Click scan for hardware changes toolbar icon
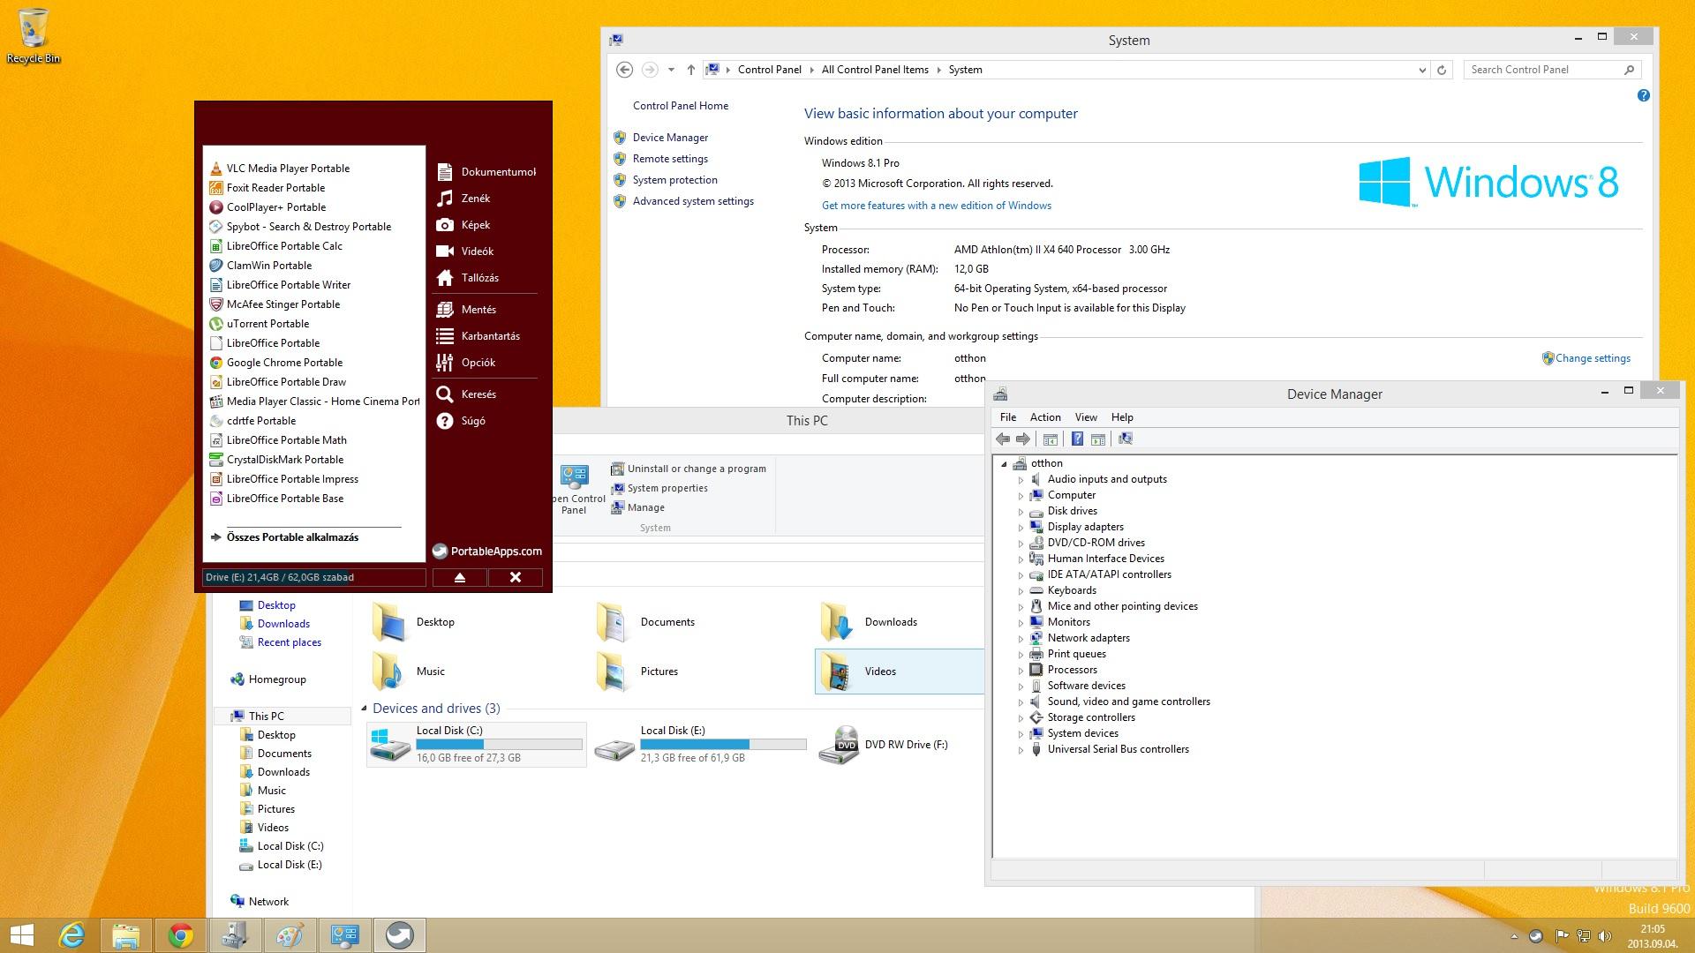 (1126, 439)
